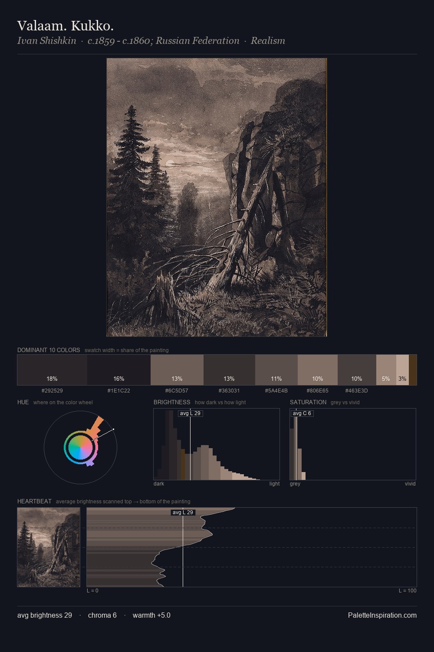Pick the #463E3D swatch showing 10%

(357, 370)
